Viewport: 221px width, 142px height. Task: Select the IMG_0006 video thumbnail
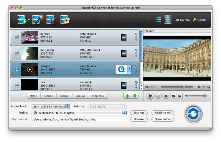[x=29, y=53]
